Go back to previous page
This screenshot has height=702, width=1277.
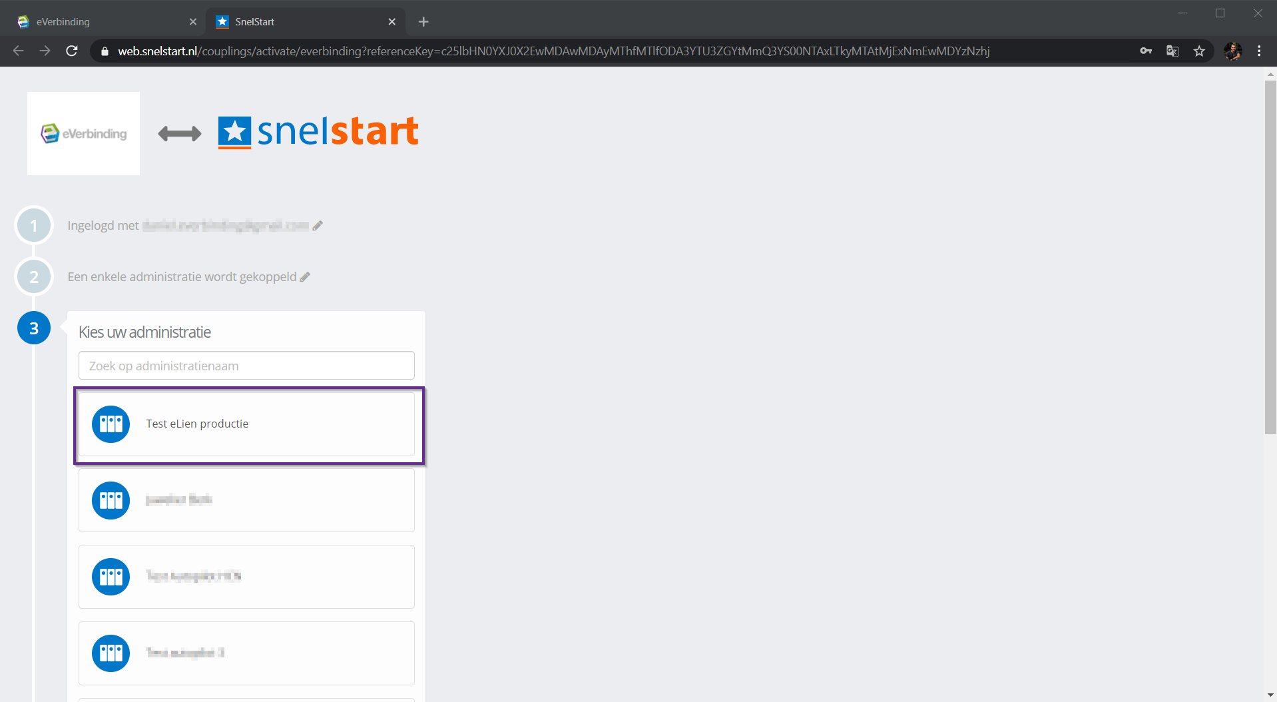tap(18, 51)
